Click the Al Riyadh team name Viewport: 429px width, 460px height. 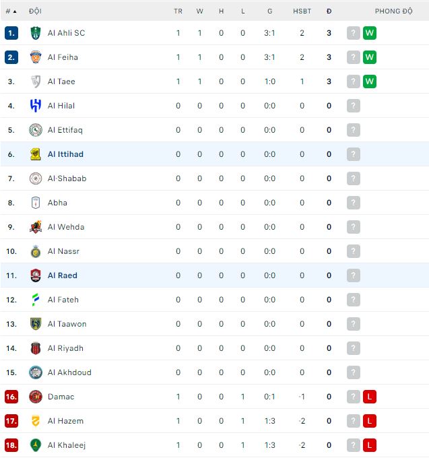click(x=65, y=348)
